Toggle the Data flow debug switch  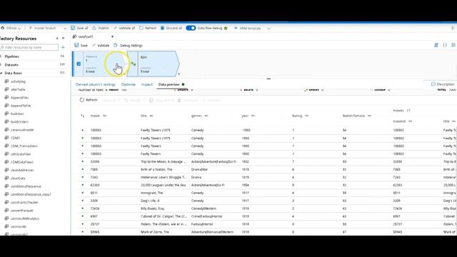coord(191,28)
